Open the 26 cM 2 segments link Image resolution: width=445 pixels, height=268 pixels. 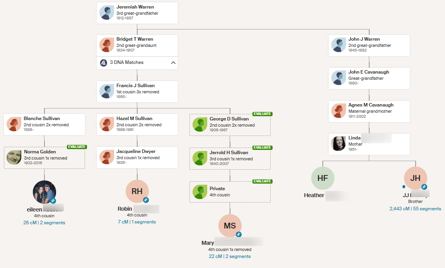tap(44, 223)
